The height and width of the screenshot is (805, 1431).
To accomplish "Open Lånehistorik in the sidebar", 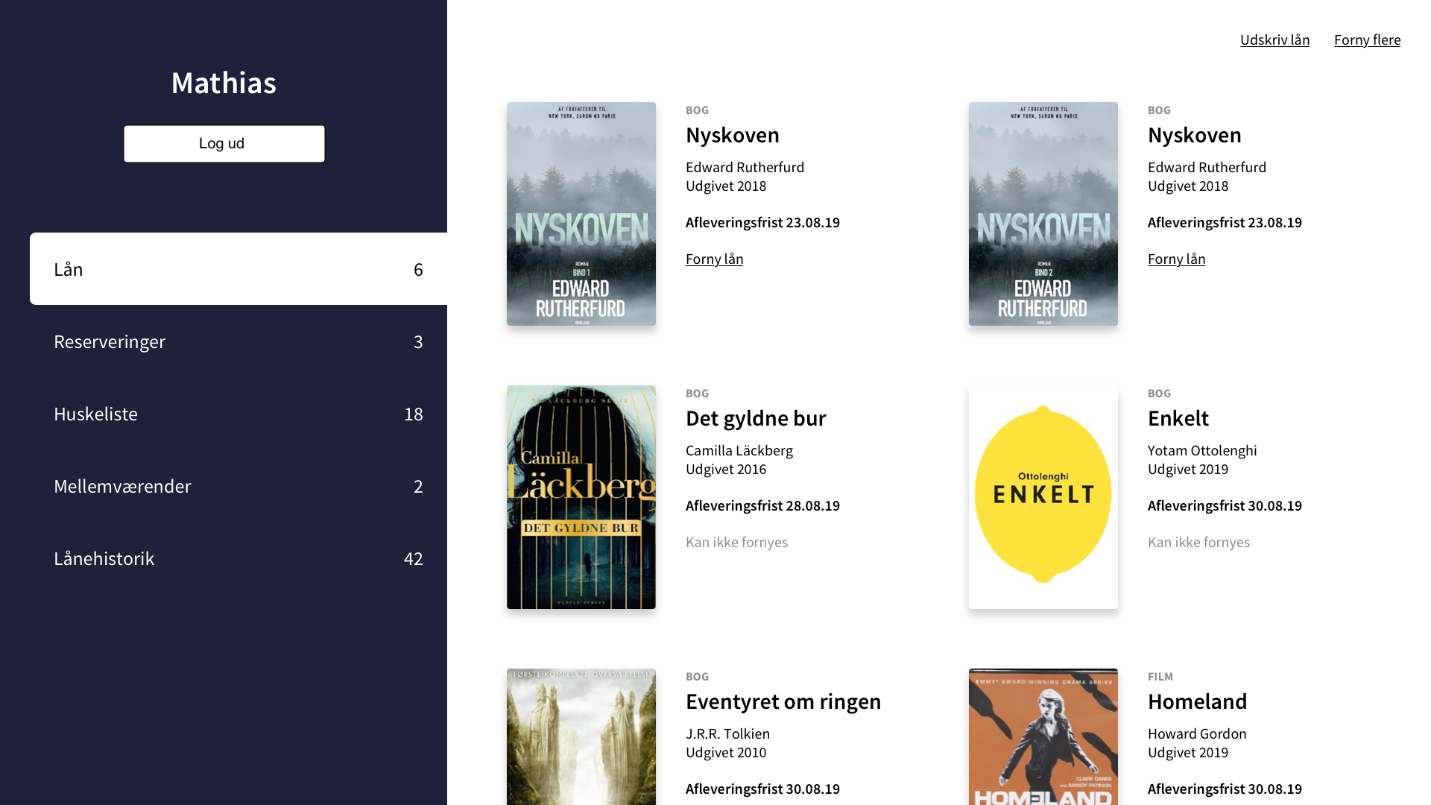I will 238,558.
